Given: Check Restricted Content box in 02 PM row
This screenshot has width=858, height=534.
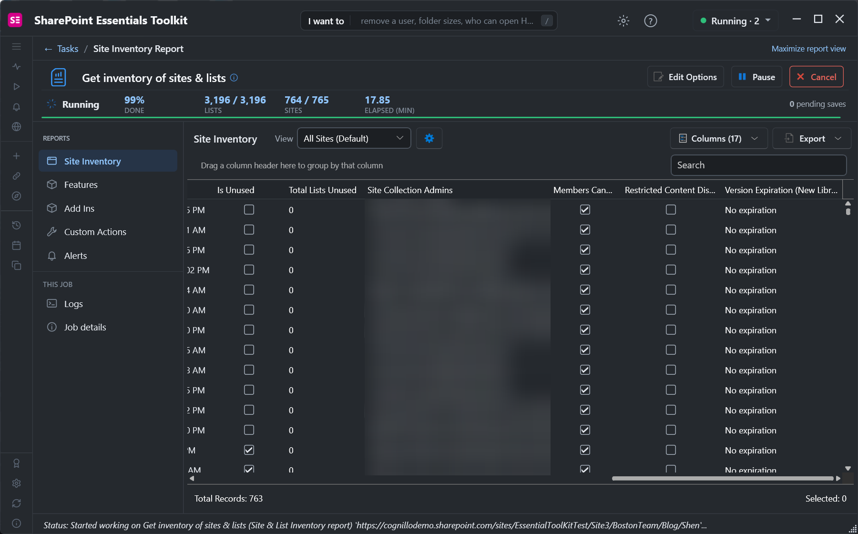Looking at the screenshot, I should pyautogui.click(x=671, y=270).
